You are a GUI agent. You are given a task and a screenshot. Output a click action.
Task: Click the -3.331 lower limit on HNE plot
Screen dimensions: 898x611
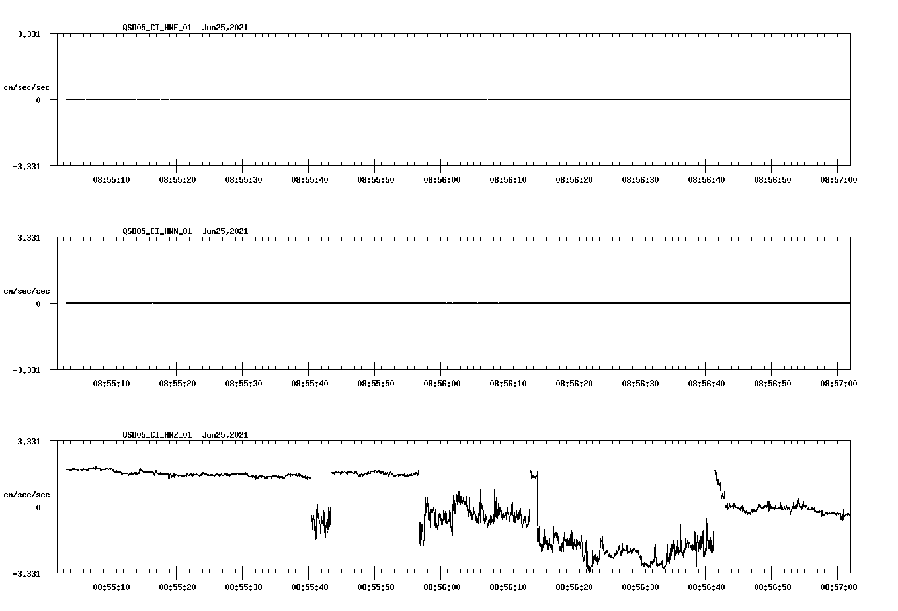point(26,166)
